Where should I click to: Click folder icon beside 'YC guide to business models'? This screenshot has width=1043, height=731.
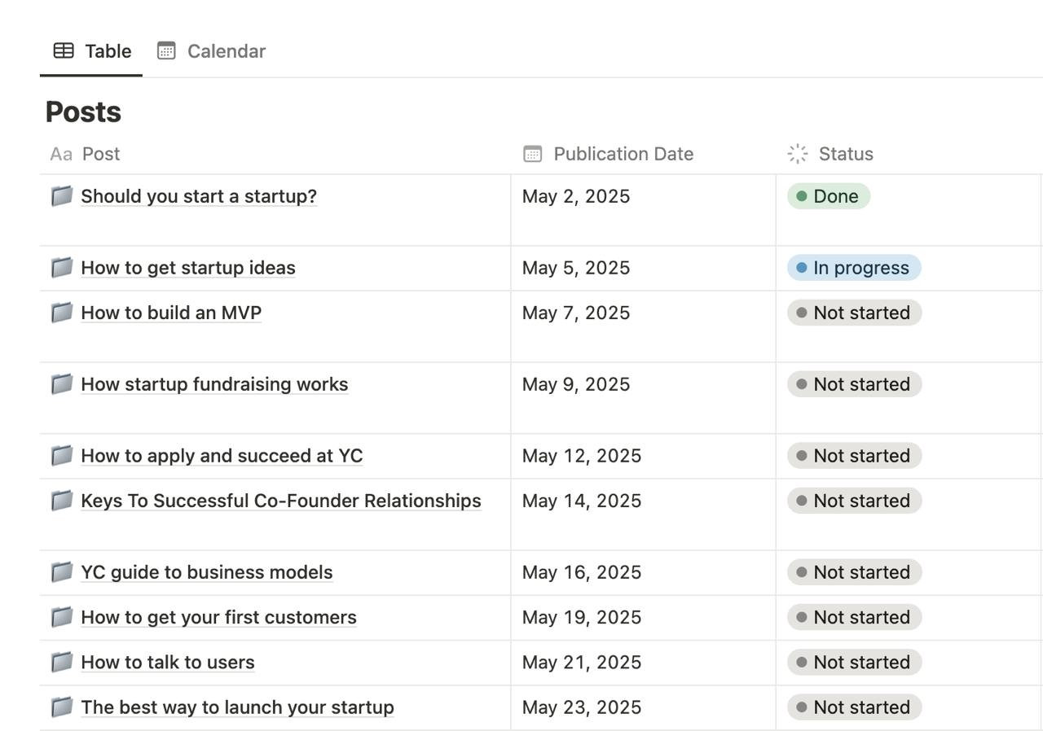tap(62, 572)
